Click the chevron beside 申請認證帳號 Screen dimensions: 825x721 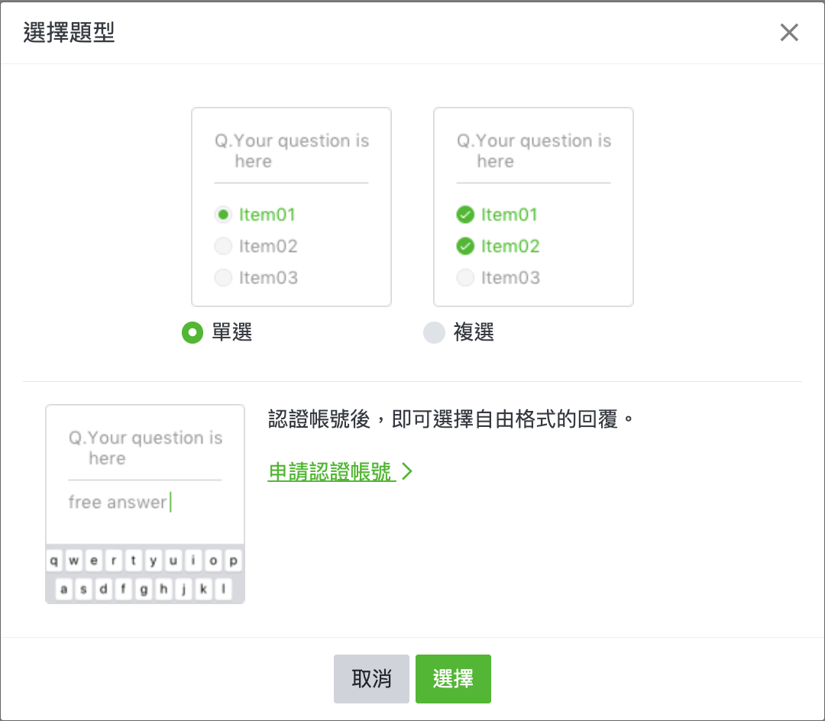point(406,472)
